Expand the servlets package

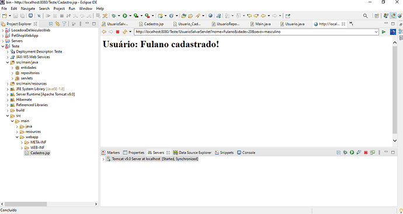pos(12,79)
